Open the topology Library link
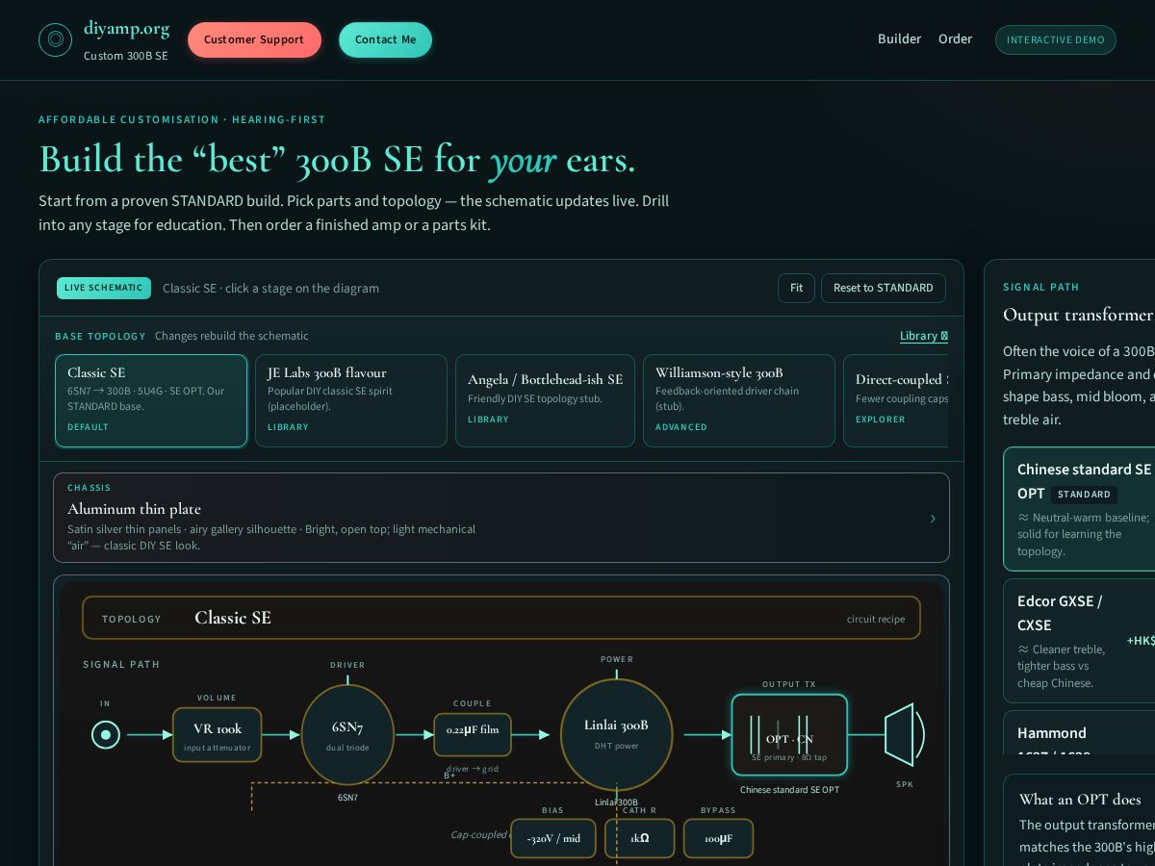Image resolution: width=1155 pixels, height=866 pixels. [x=924, y=336]
